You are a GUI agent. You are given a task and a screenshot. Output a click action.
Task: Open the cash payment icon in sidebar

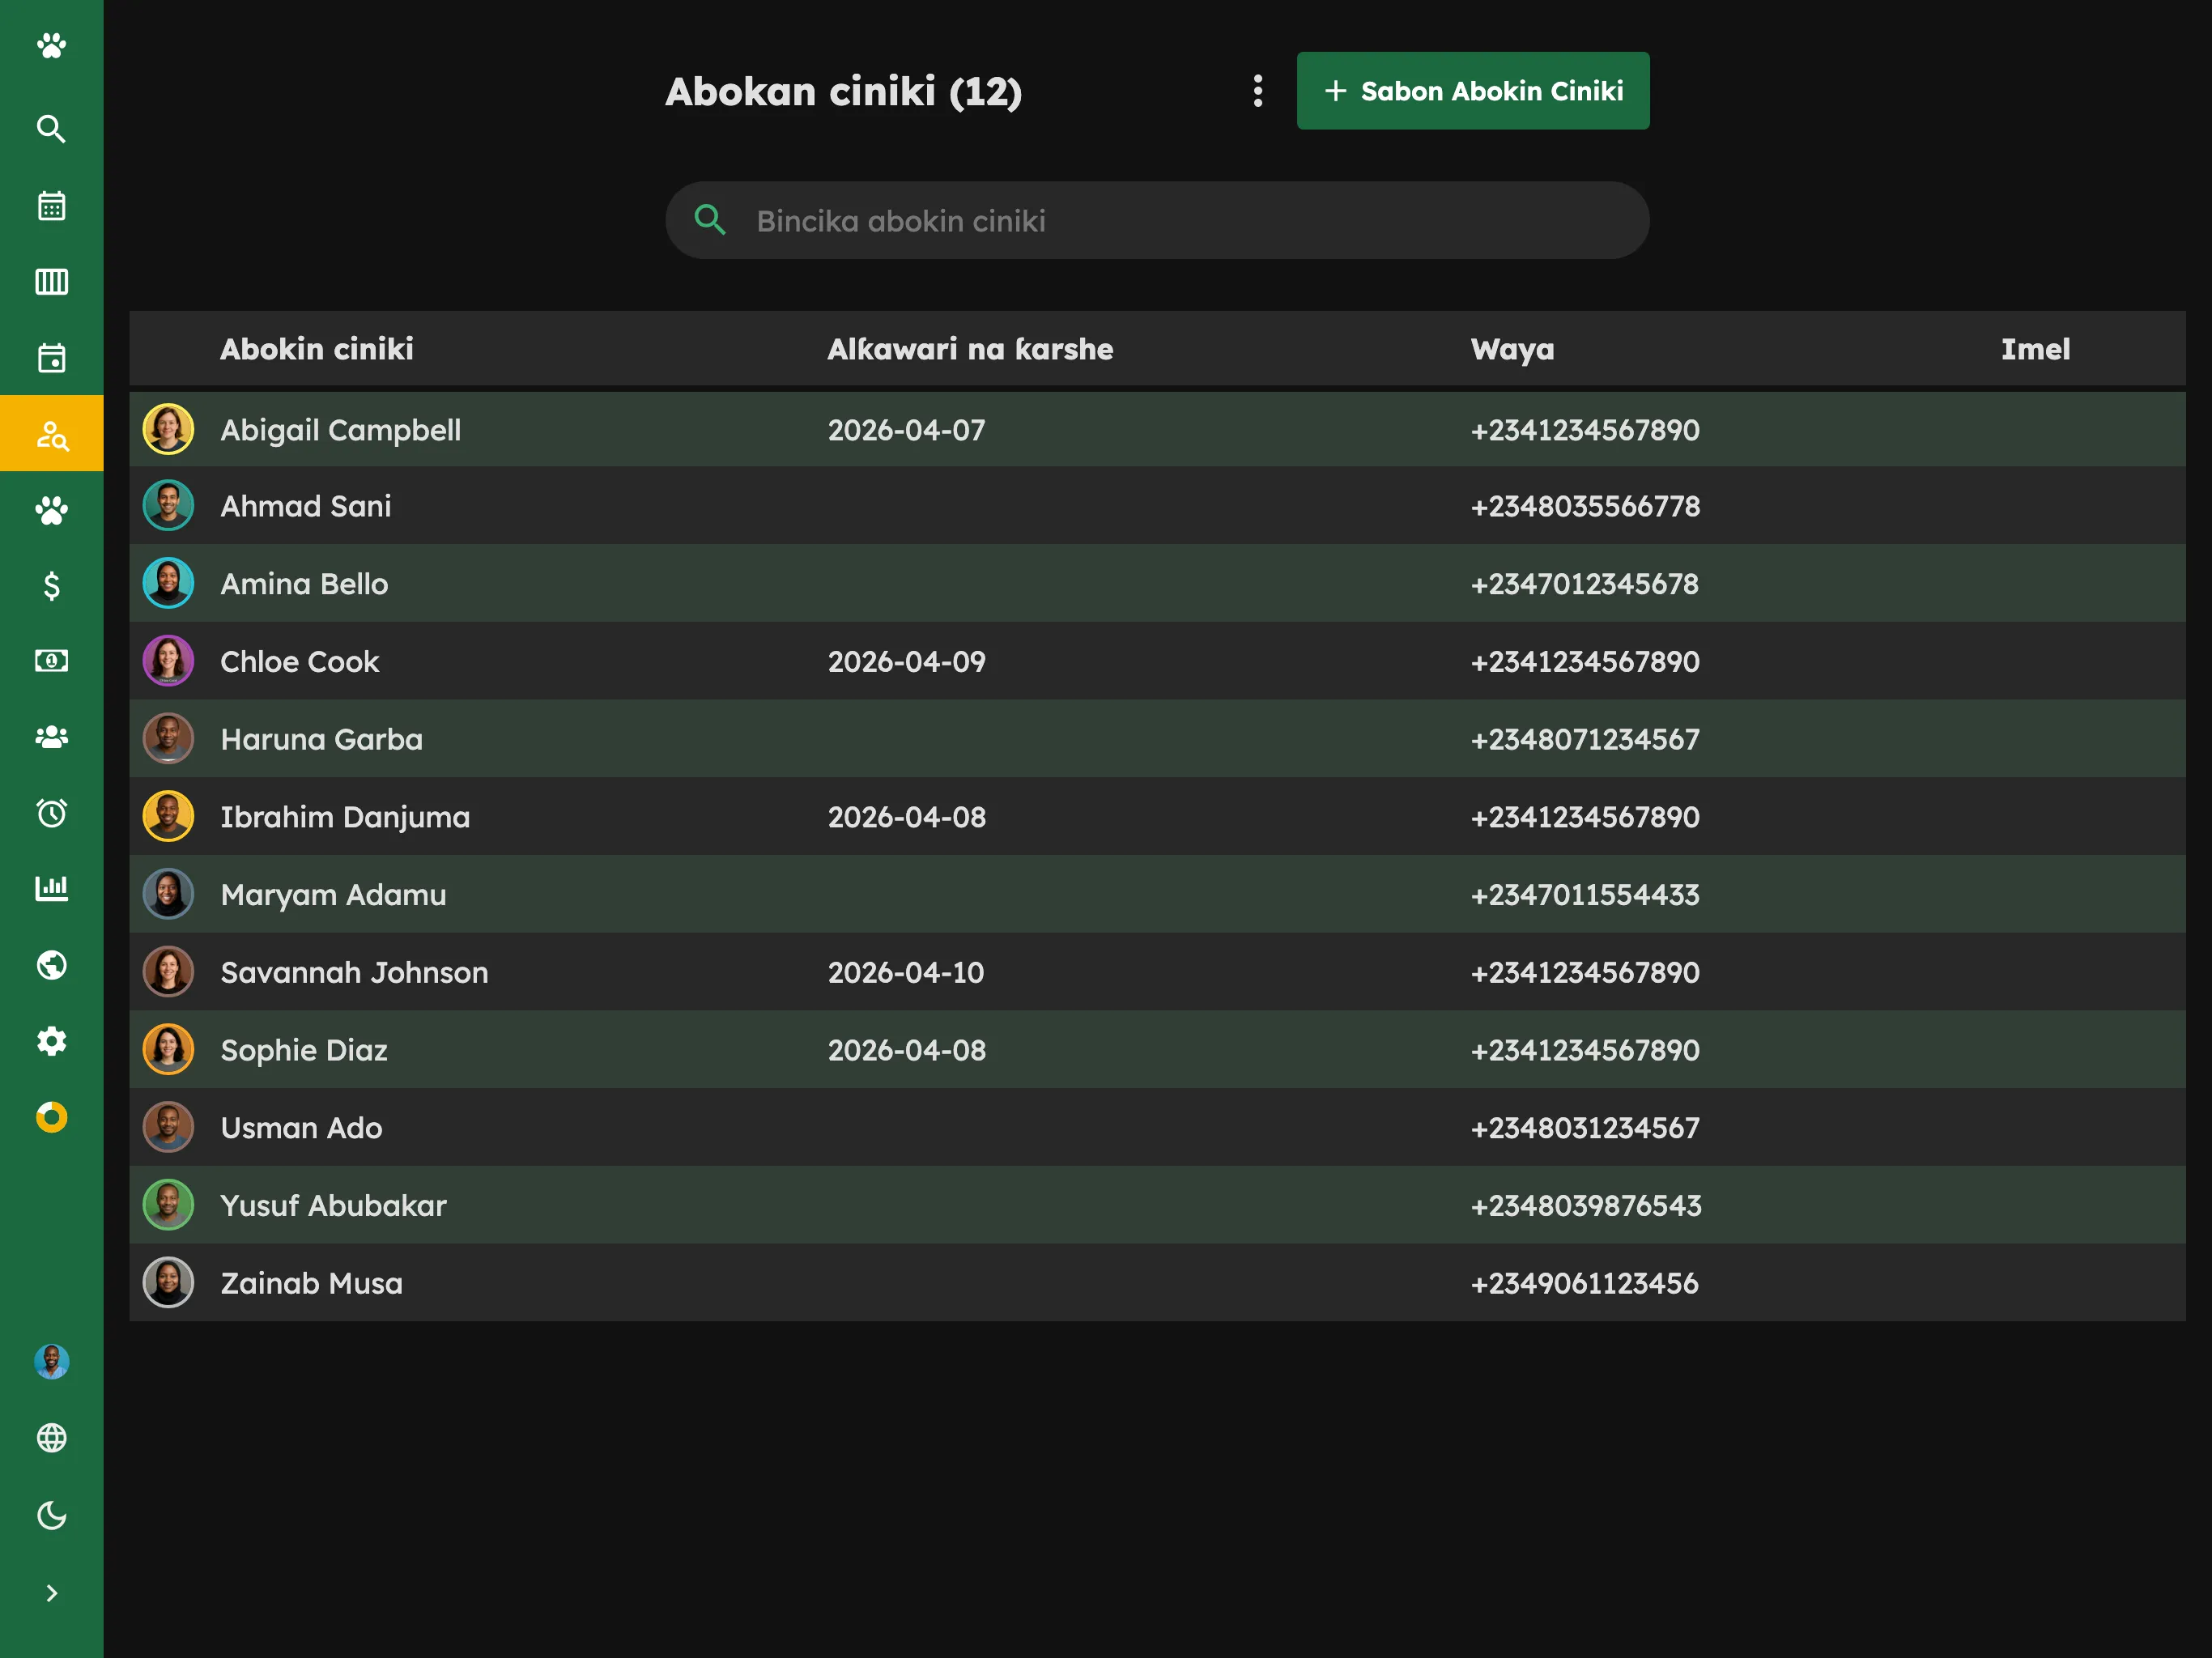click(51, 661)
